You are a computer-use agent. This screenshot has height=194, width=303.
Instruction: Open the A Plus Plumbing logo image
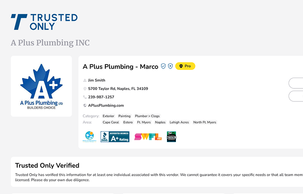point(41,86)
